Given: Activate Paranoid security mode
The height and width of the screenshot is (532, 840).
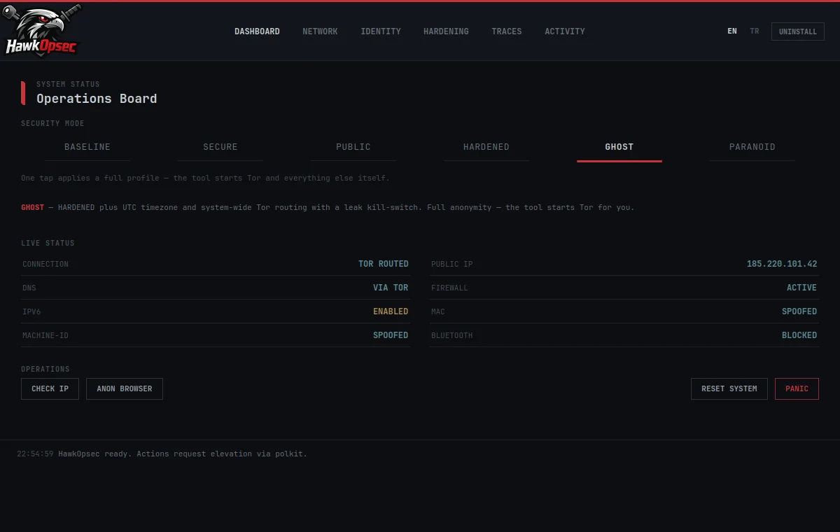Looking at the screenshot, I should 752,148.
